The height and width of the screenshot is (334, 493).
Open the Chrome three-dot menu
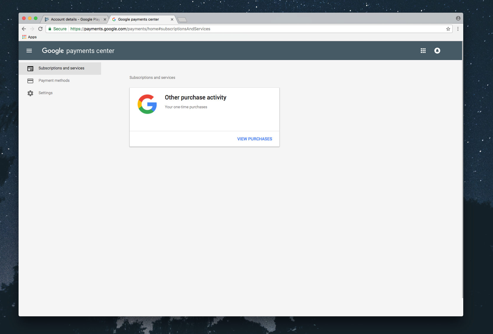458,29
